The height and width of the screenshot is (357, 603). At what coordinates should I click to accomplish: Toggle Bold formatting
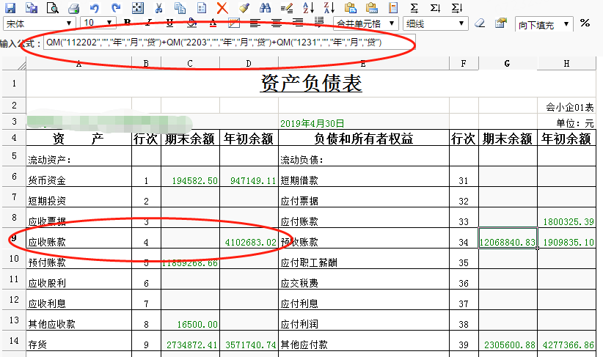(x=128, y=23)
